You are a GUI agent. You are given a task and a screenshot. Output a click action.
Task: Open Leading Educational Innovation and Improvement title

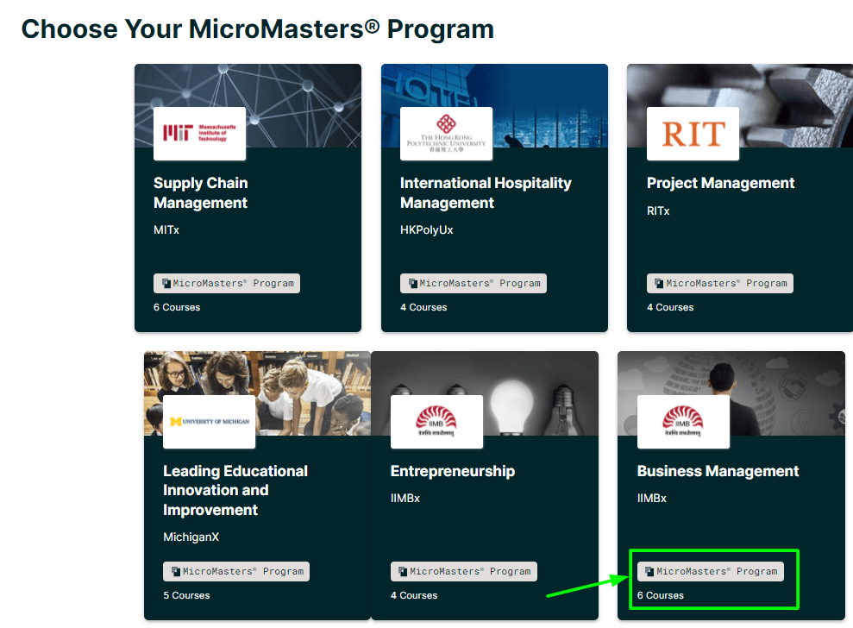(235, 490)
